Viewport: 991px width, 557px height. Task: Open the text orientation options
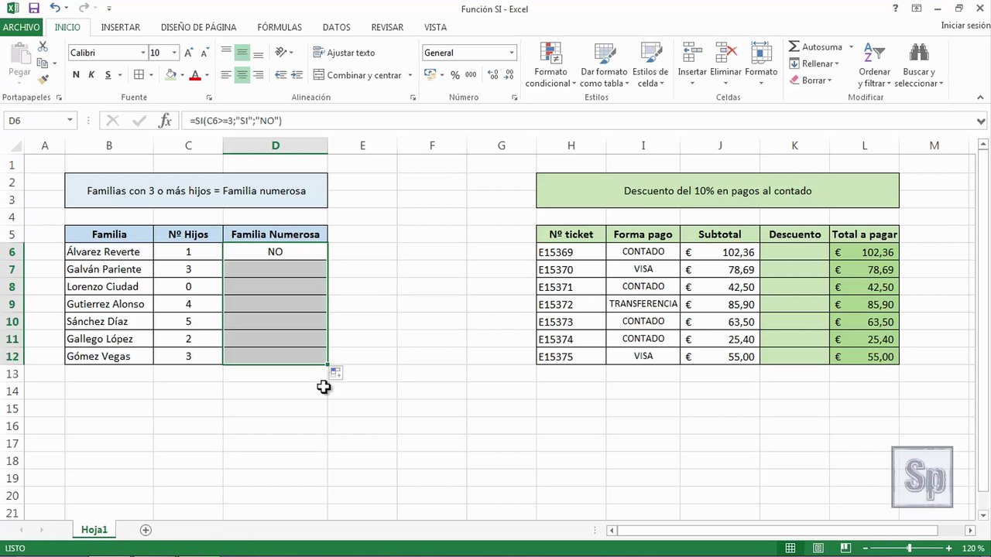[282, 53]
